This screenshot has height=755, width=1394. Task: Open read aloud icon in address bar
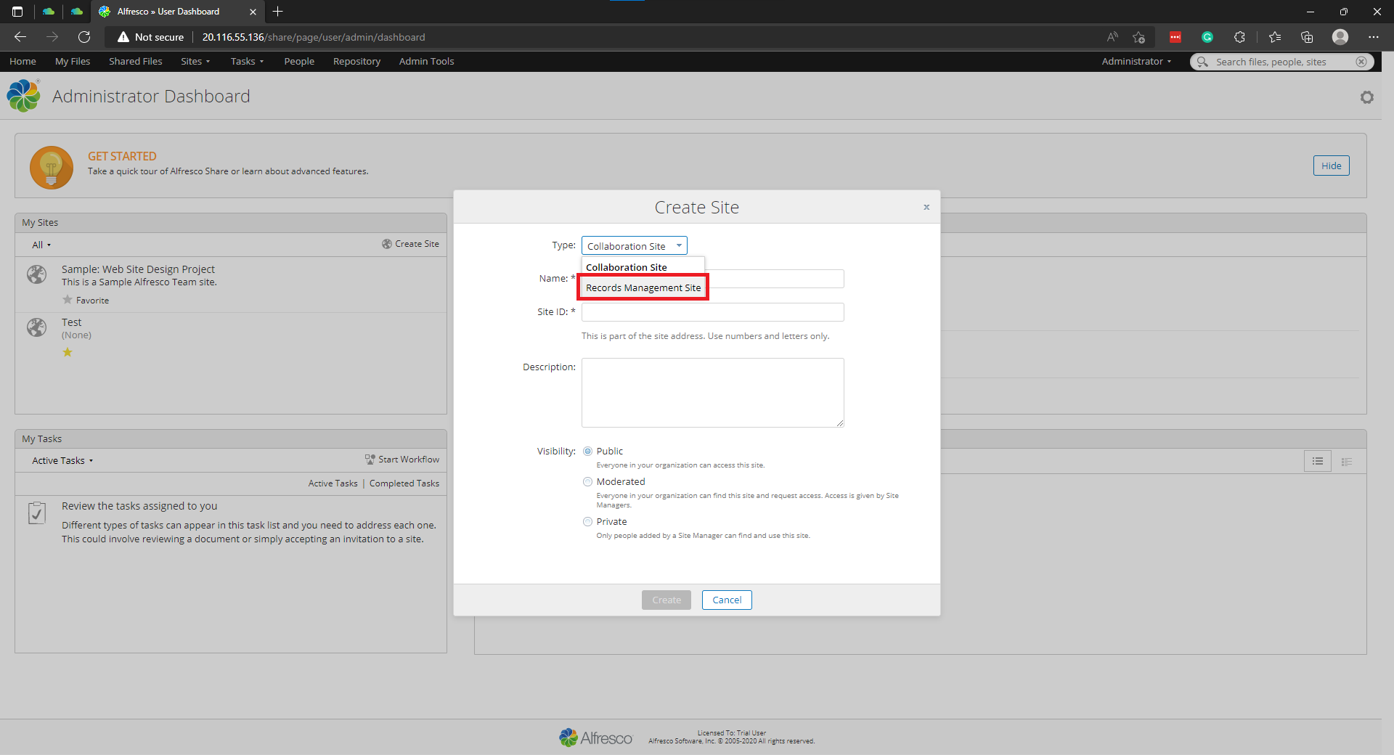click(x=1112, y=37)
